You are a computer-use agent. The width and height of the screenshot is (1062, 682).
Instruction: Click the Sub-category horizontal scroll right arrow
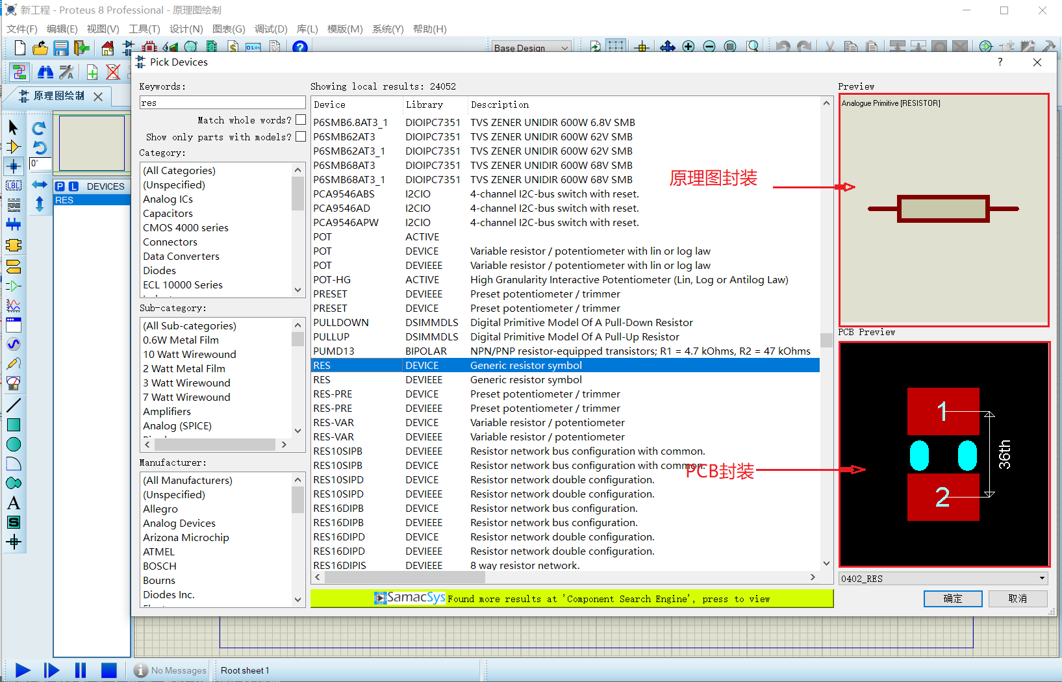tap(284, 445)
